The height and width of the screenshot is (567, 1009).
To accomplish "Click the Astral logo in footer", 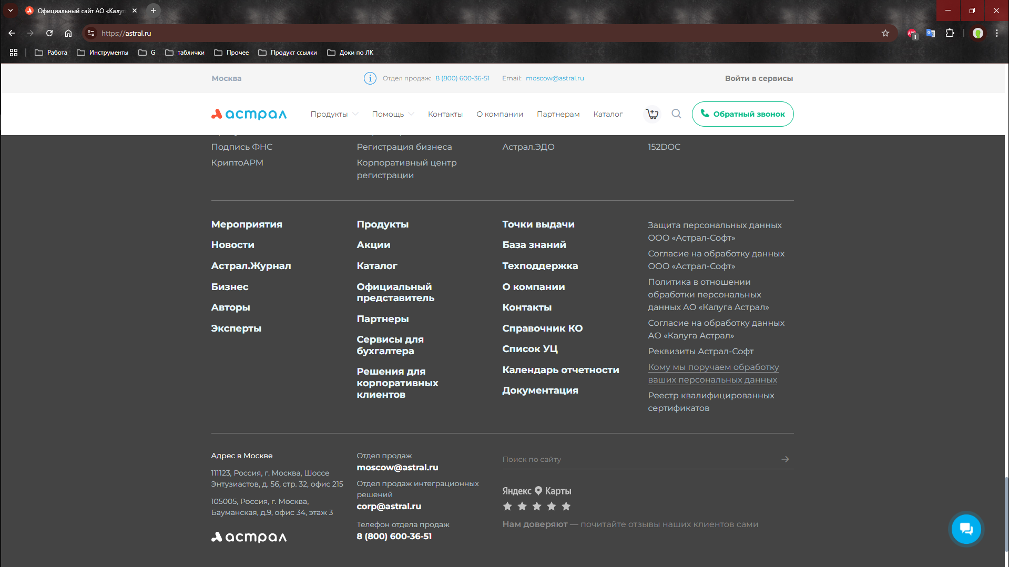I will [249, 537].
